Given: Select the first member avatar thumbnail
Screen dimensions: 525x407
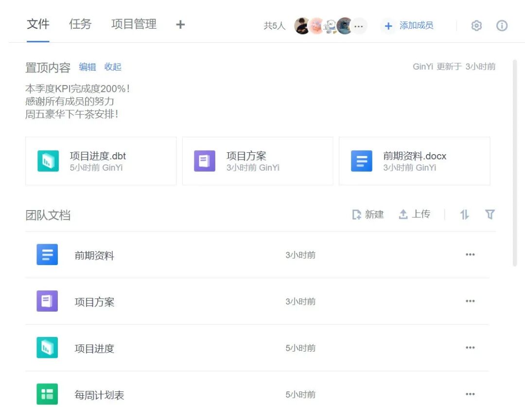Looking at the screenshot, I should tap(302, 26).
